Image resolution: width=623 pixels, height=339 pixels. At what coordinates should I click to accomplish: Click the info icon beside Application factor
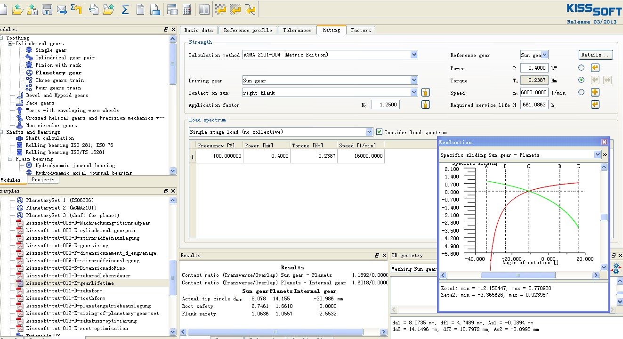(425, 105)
